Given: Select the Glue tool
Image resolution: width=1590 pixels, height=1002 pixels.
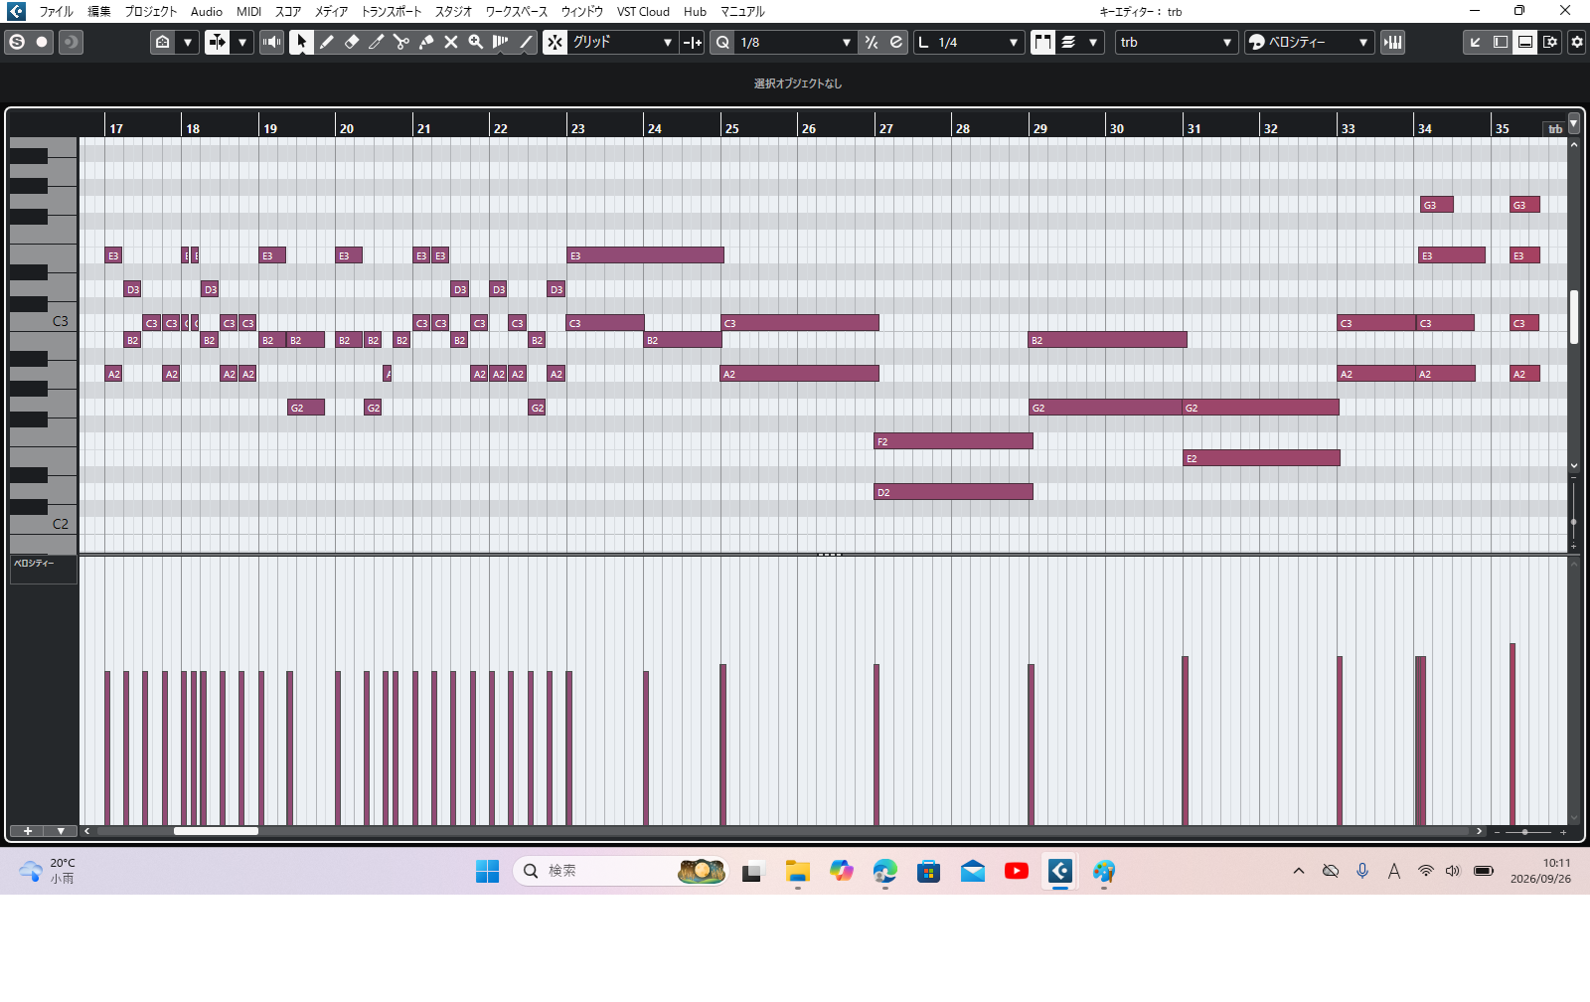Looking at the screenshot, I should click(x=426, y=42).
